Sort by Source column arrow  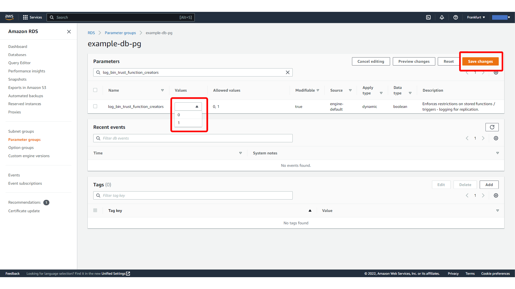click(x=350, y=90)
